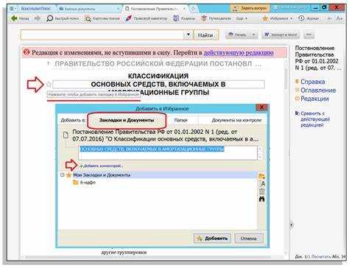Screen dimensions: 349x268
Task: Open a new tab with the plus icon
Action: (x=193, y=9)
